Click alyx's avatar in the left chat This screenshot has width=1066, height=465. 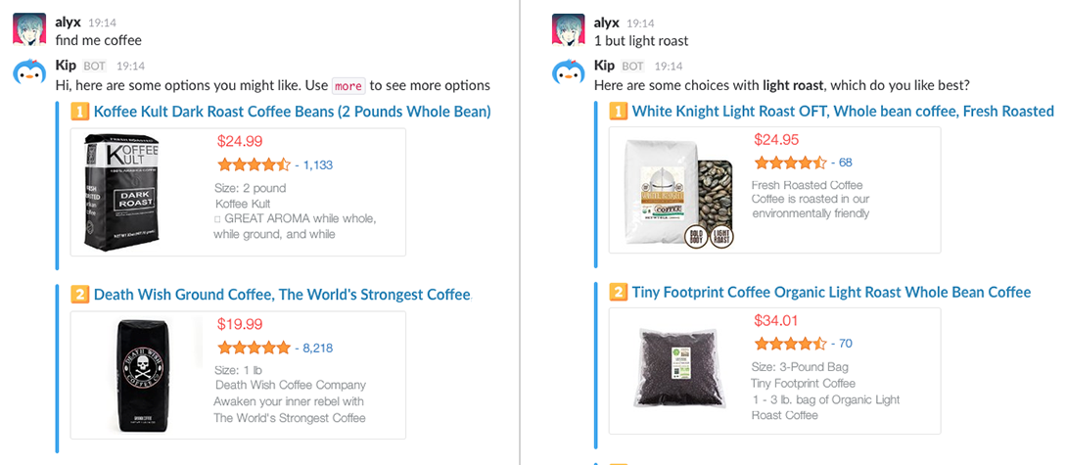[28, 29]
